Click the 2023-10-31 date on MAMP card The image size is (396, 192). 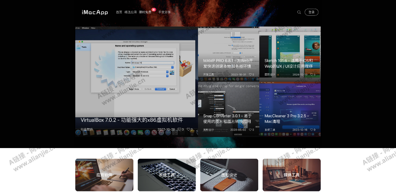pos(238,74)
